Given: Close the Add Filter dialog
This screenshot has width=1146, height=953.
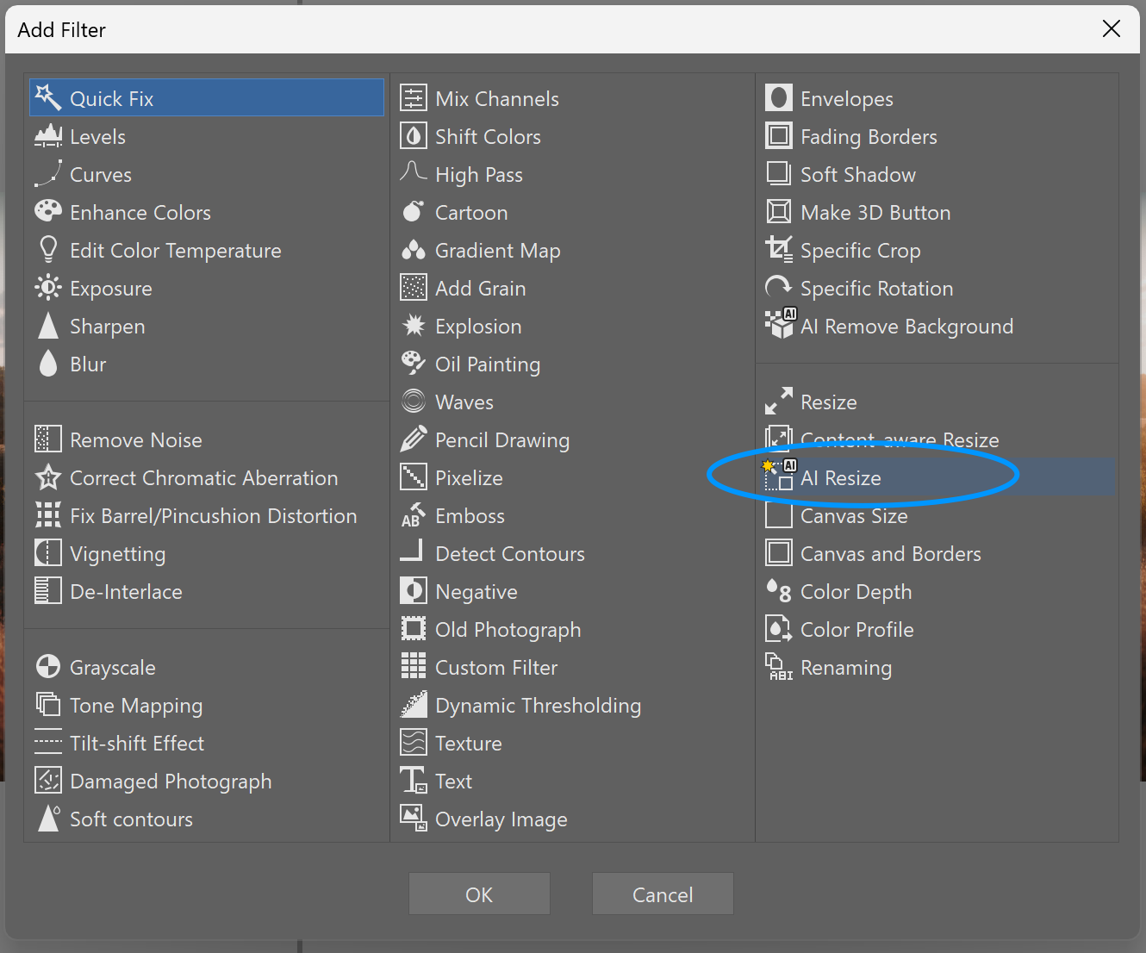Looking at the screenshot, I should [x=1111, y=29].
